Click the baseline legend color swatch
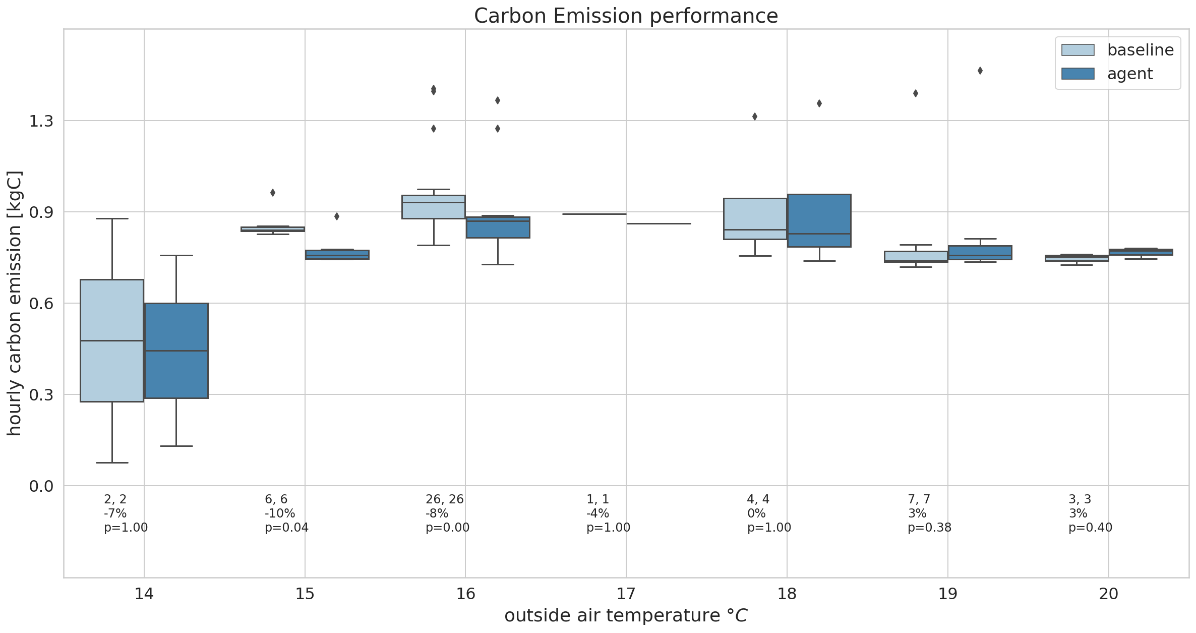This screenshot has width=1196, height=633. (x=1078, y=50)
